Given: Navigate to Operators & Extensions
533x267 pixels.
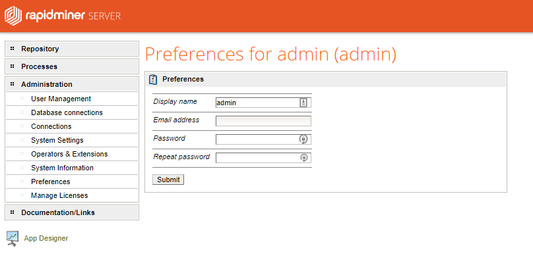Looking at the screenshot, I should (x=69, y=154).
